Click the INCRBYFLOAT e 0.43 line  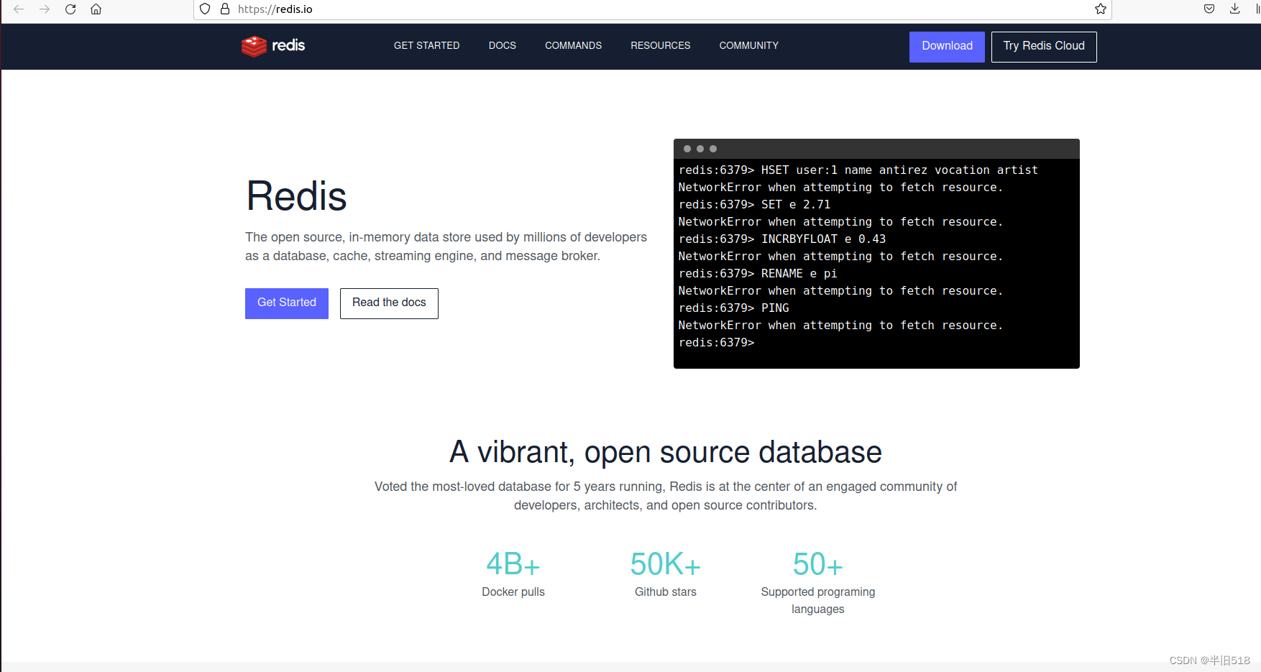[x=782, y=239]
